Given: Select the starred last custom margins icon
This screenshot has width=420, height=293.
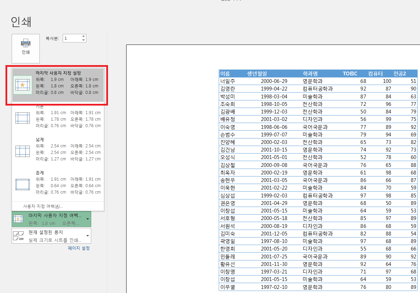Looking at the screenshot, I should [x=23, y=85].
